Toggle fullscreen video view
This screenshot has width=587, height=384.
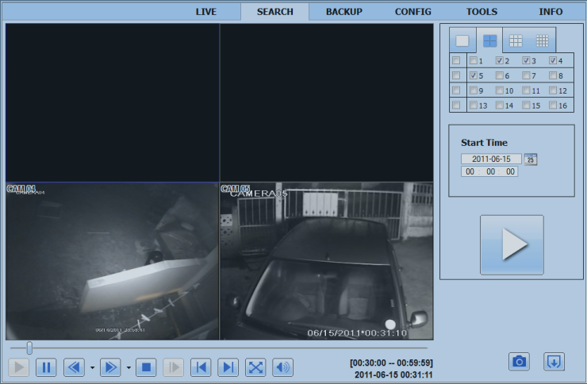tap(255, 367)
